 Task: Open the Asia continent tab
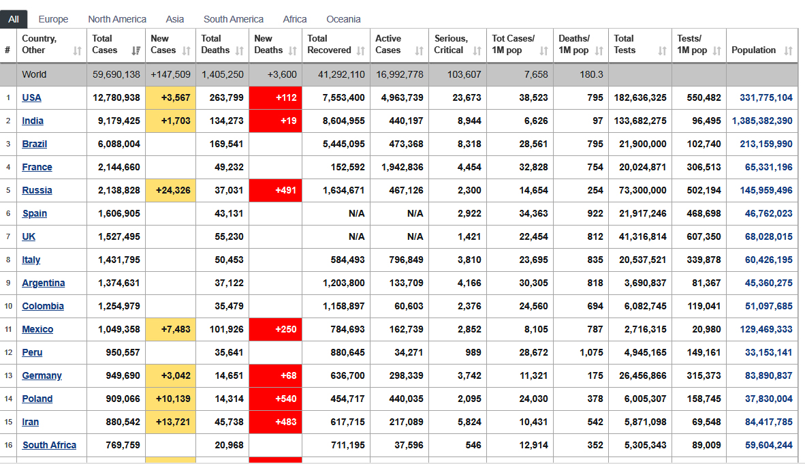click(x=175, y=19)
